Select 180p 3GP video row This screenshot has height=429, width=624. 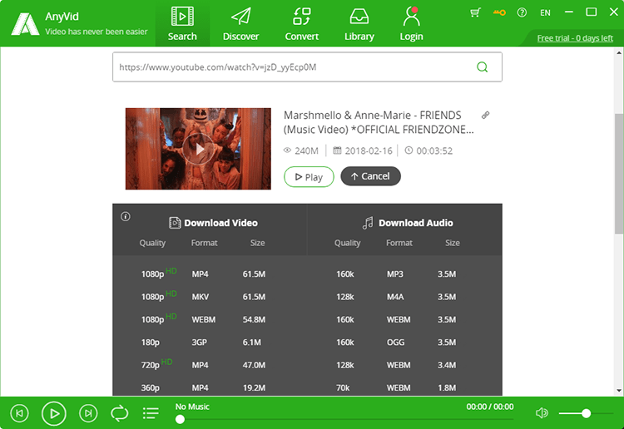(210, 342)
